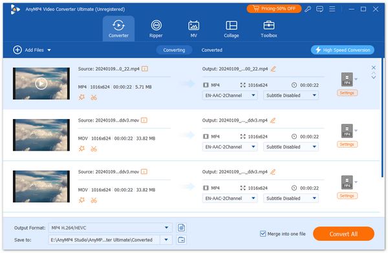Rename first output file with pencil icon
The width and height of the screenshot is (388, 253).
(x=273, y=69)
